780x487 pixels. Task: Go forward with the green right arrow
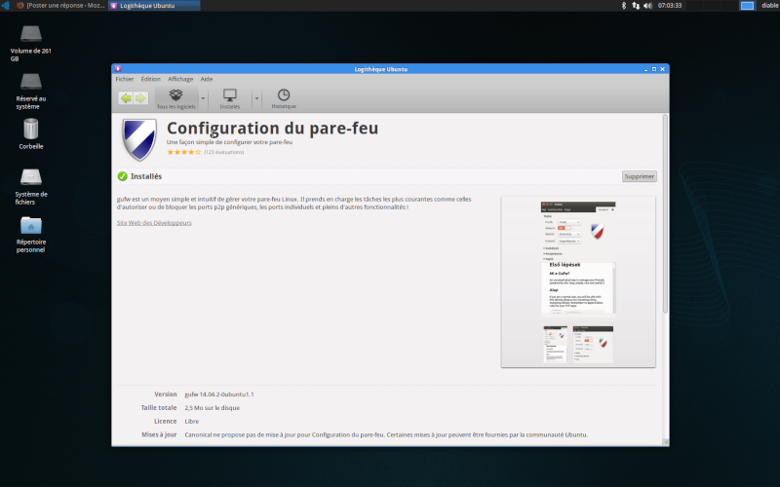point(140,98)
